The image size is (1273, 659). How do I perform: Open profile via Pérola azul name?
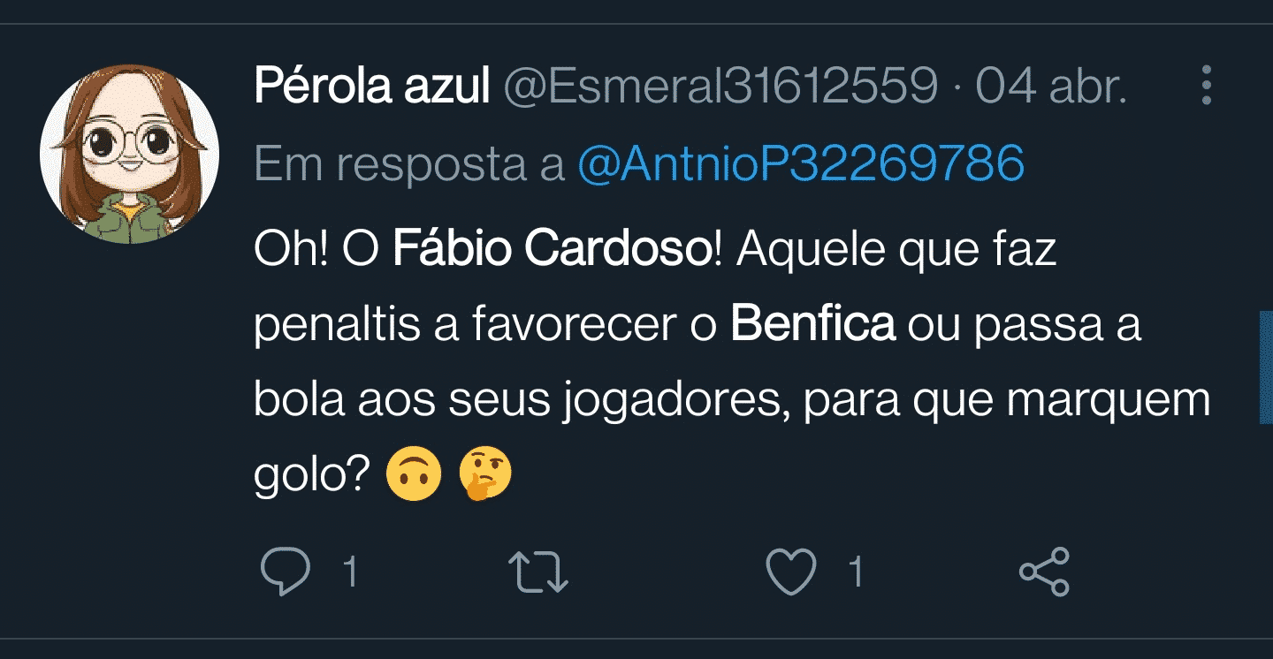371,87
